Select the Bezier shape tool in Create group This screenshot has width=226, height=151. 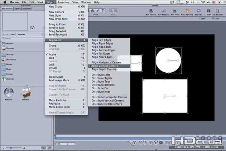click(93, 11)
